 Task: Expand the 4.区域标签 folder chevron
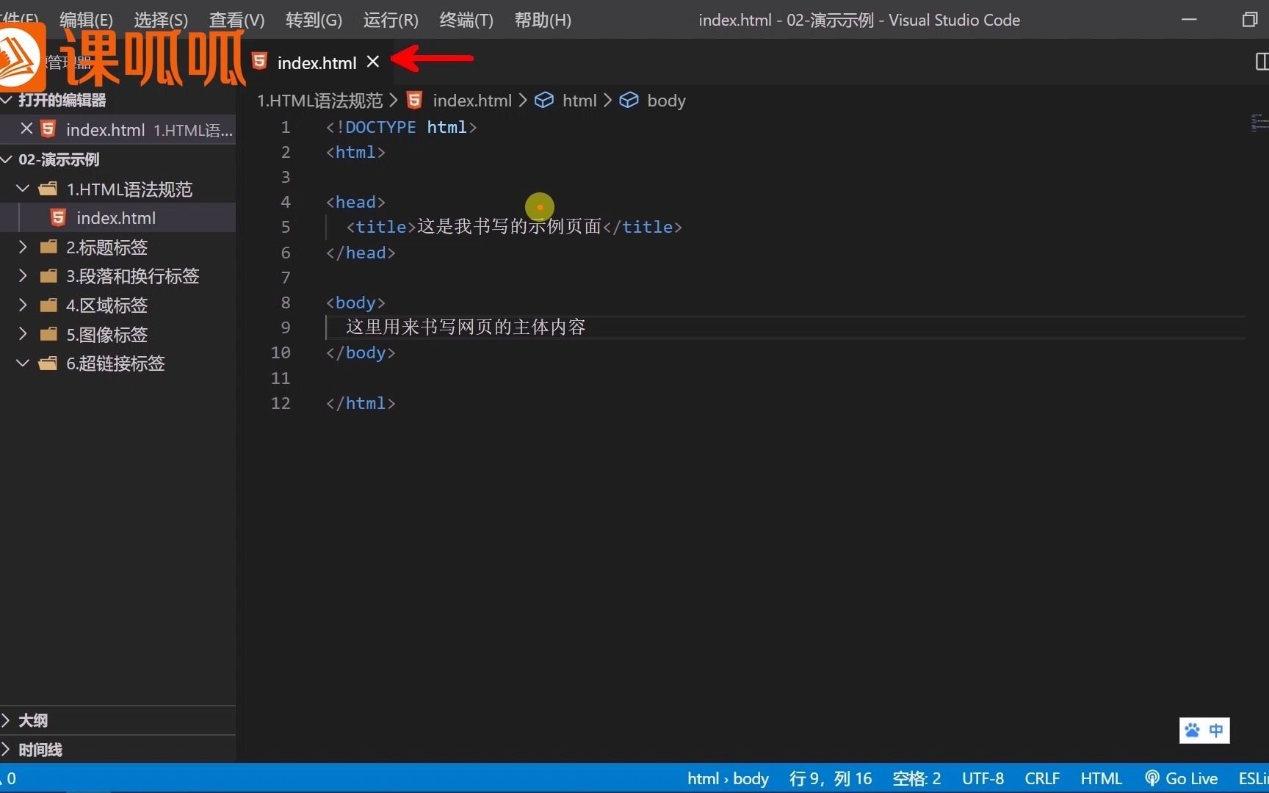click(23, 305)
